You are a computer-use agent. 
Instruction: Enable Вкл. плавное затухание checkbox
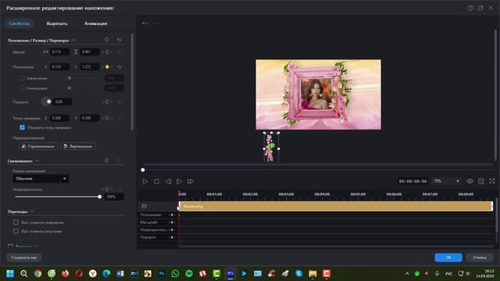click(x=16, y=231)
